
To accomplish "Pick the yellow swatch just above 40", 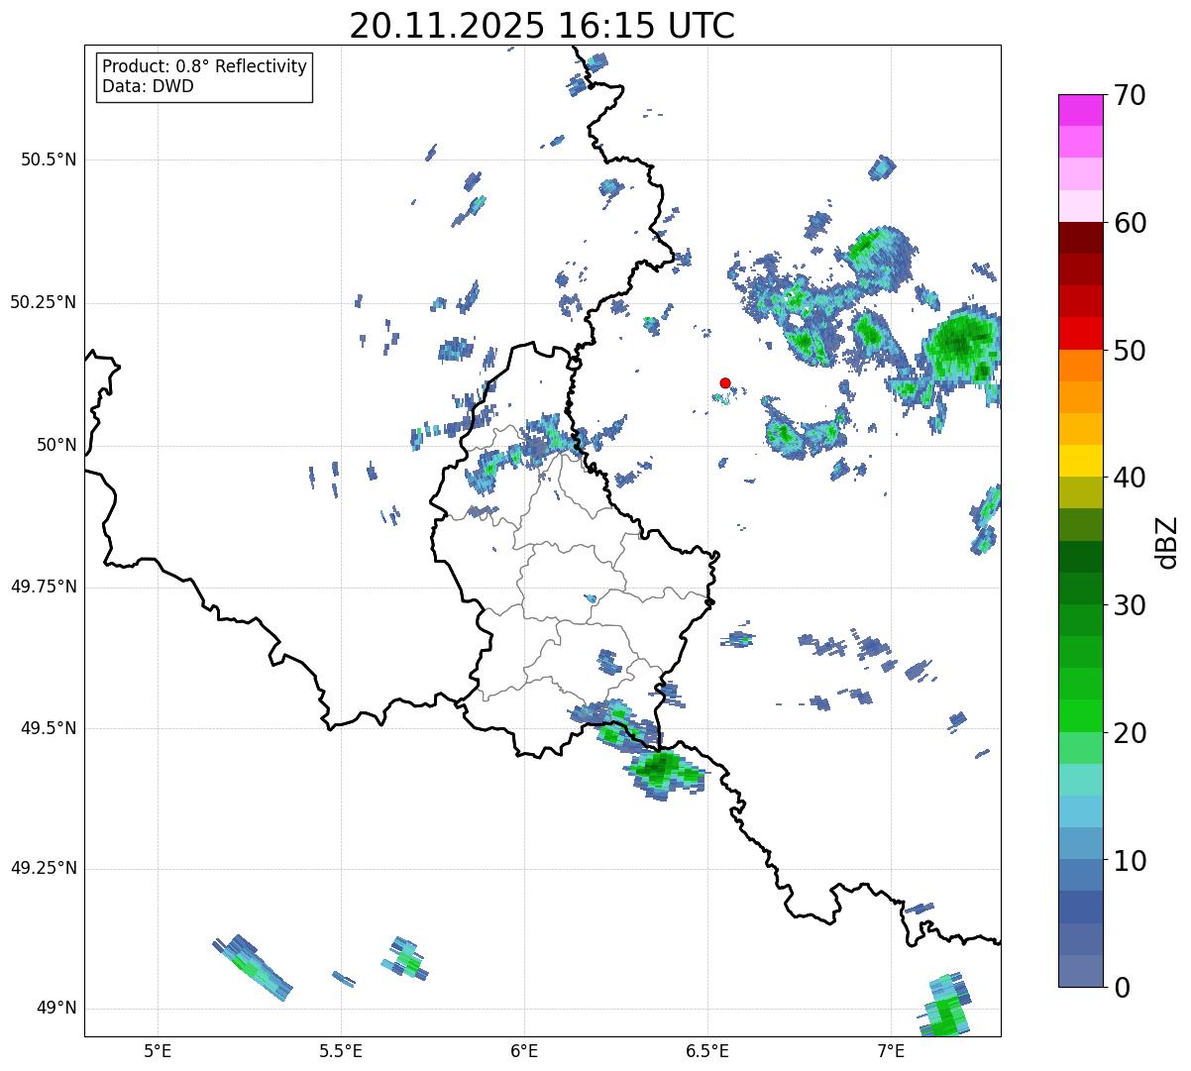I will pyautogui.click(x=1080, y=461).
